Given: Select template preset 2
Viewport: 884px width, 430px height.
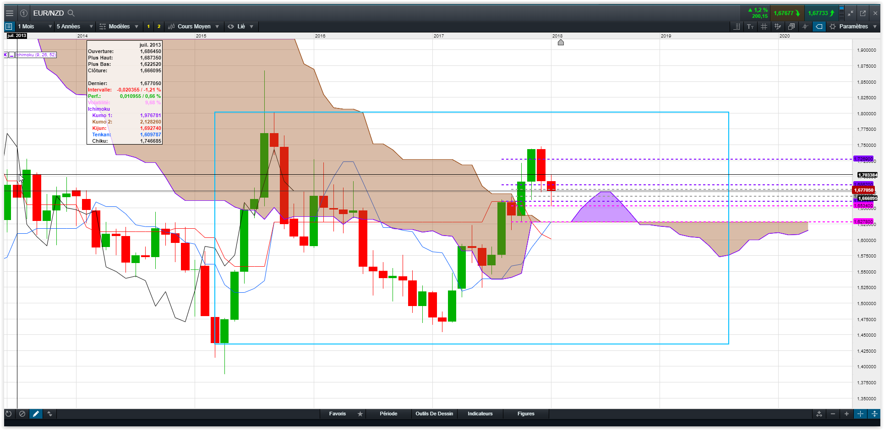Looking at the screenshot, I should (159, 27).
